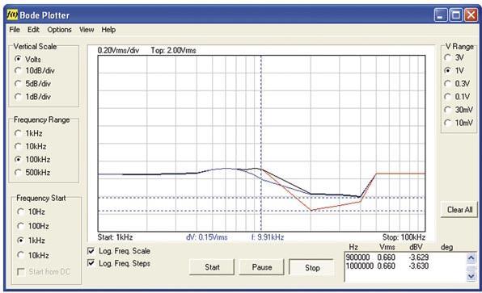Set frequency range to 1kHz
The width and height of the screenshot is (482, 293).
[x=18, y=133]
